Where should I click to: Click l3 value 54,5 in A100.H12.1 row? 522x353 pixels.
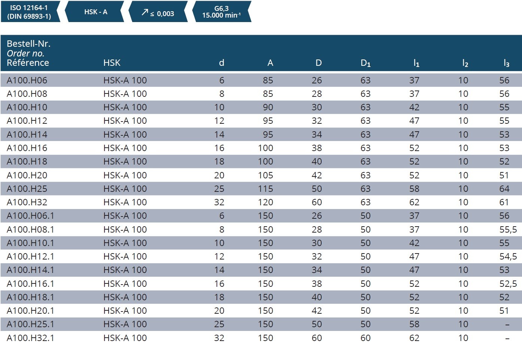508,257
